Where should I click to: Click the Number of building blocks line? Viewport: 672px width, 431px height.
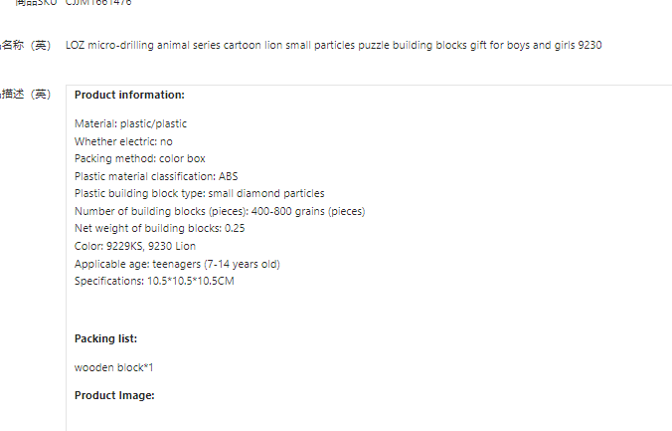tap(219, 211)
